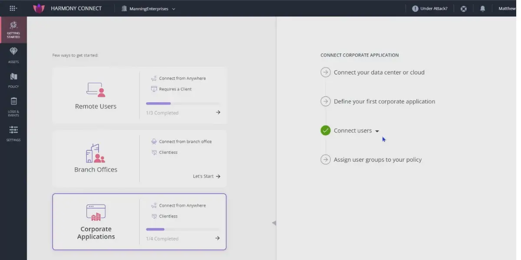Click Connect from Anywhere icon in Remote Users

pos(154,78)
